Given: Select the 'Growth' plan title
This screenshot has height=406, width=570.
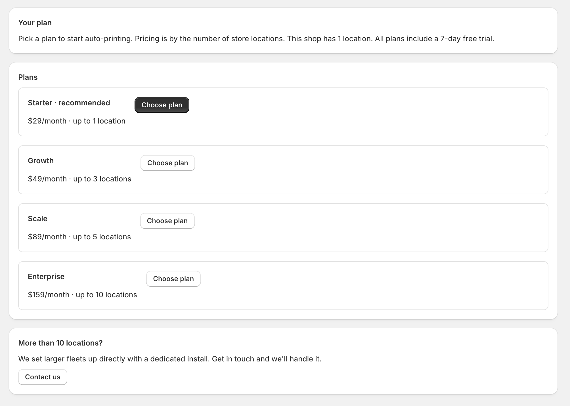Looking at the screenshot, I should tap(41, 161).
